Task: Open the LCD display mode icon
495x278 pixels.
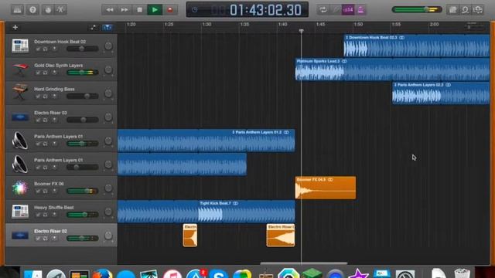Action: coord(194,10)
